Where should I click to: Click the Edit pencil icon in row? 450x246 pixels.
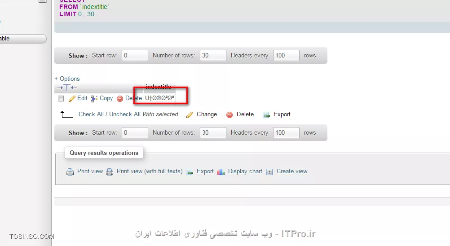pyautogui.click(x=72, y=99)
